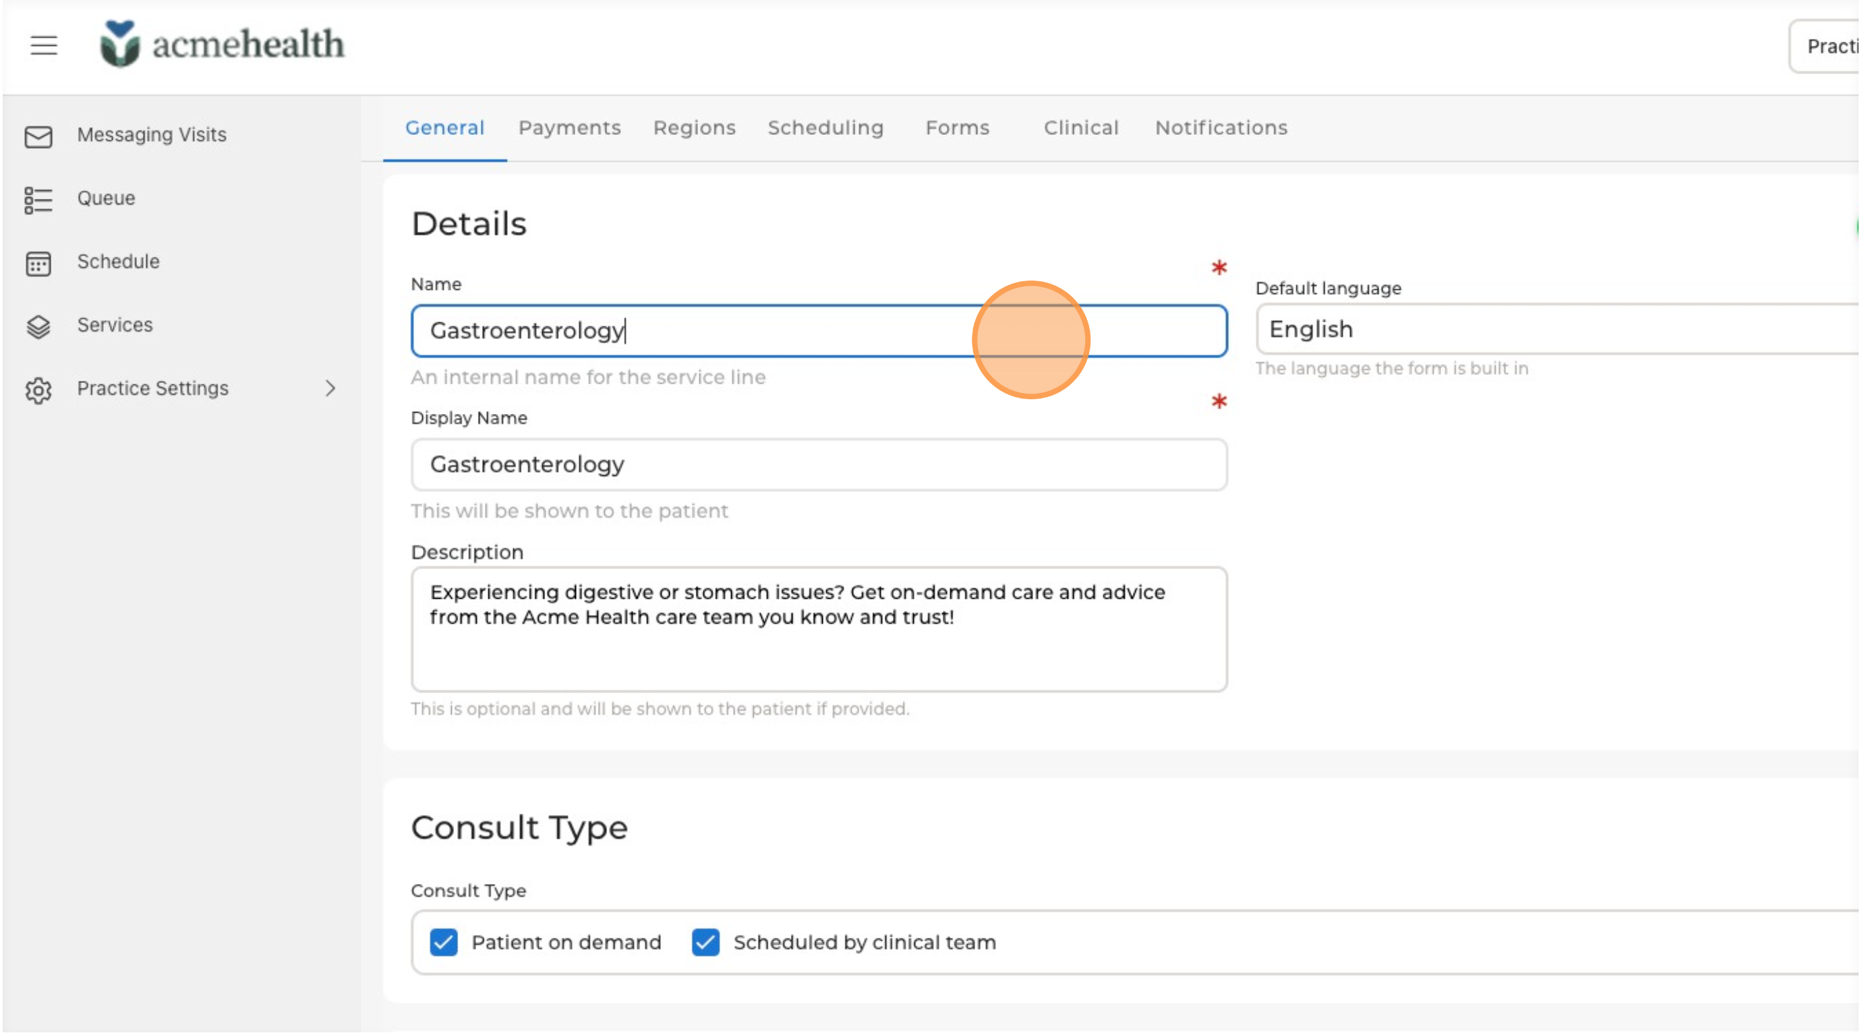Open the hamburger navigation menu
The width and height of the screenshot is (1860, 1033).
pos(43,45)
